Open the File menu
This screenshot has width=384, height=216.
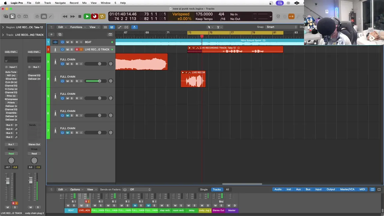pyautogui.click(x=29, y=3)
